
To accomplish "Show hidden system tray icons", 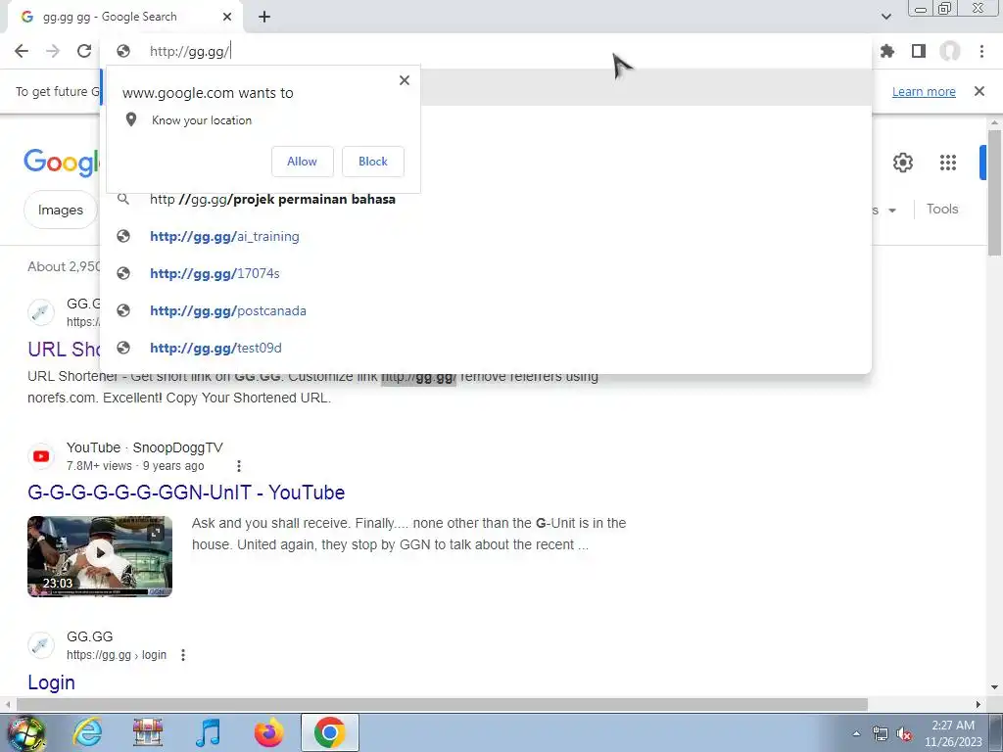I will 856,733.
